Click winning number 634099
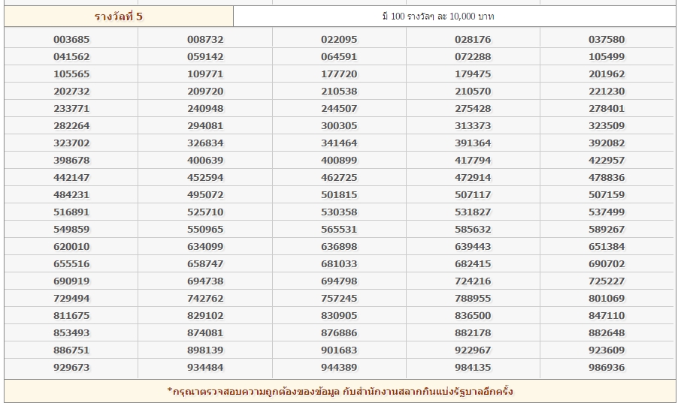Image resolution: width=681 pixels, height=406 pixels. click(205, 247)
